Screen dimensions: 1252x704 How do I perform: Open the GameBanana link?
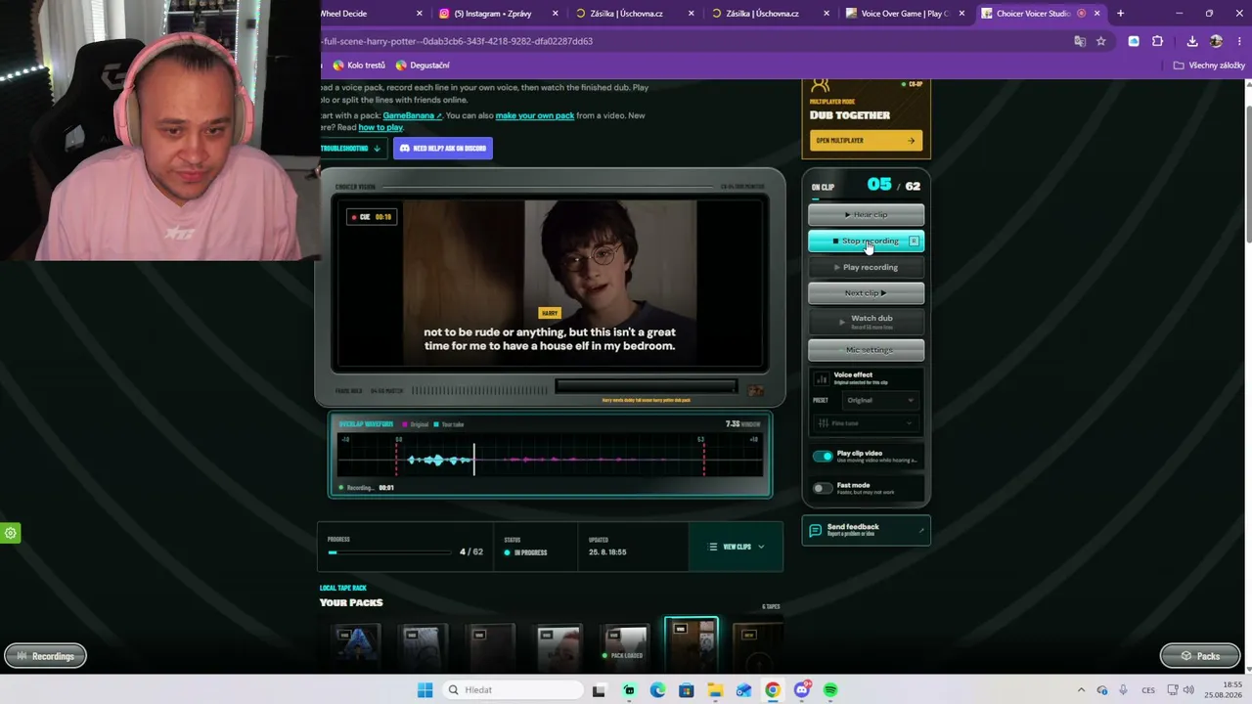tap(412, 115)
